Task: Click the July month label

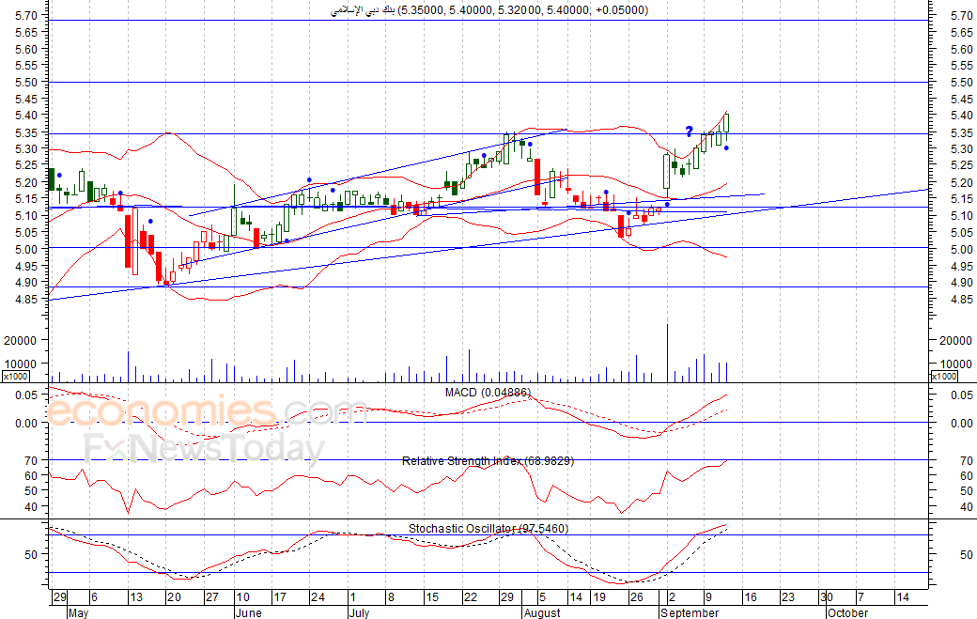Action: [x=359, y=612]
